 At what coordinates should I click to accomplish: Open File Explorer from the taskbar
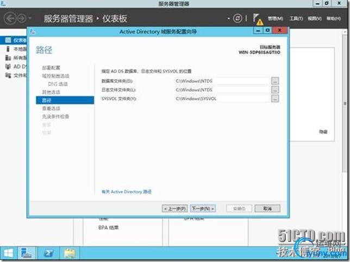click(x=70, y=253)
